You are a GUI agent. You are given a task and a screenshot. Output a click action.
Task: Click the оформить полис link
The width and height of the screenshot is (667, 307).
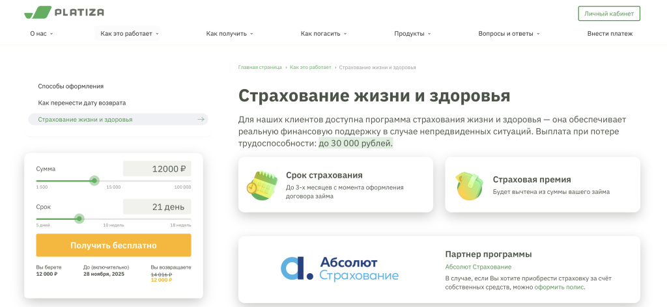(560, 287)
